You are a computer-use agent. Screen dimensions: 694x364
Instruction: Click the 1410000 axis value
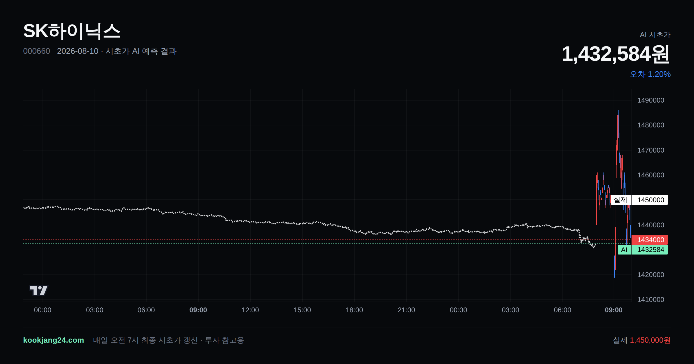point(651,299)
